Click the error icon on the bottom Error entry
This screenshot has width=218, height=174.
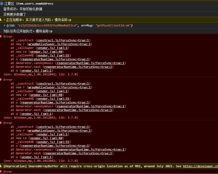click(x=1, y=171)
